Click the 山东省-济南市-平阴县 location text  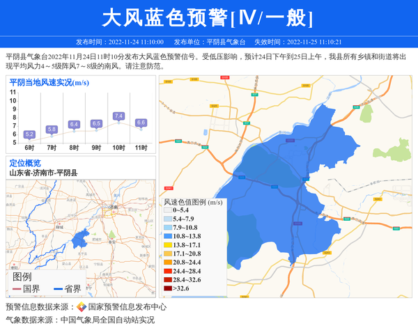coord(43,173)
